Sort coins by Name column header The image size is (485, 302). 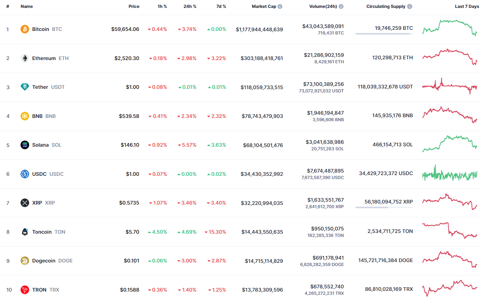tap(27, 6)
